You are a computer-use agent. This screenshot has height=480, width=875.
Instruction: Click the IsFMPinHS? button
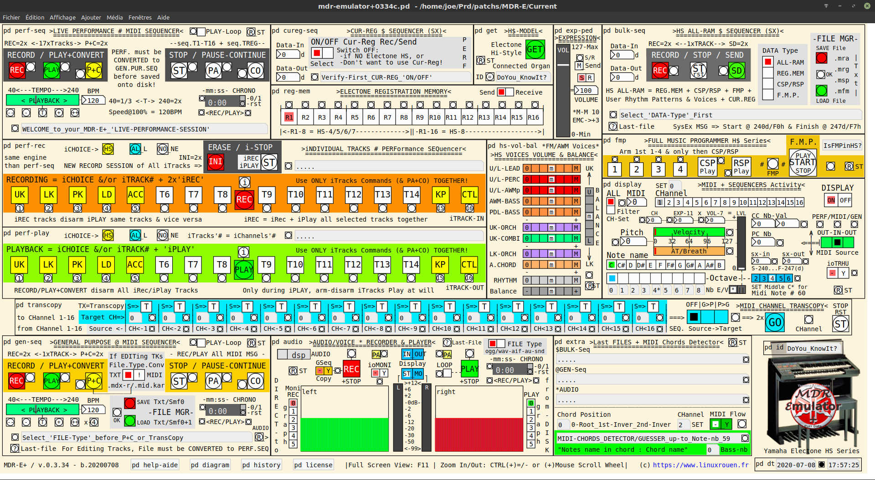pyautogui.click(x=843, y=146)
